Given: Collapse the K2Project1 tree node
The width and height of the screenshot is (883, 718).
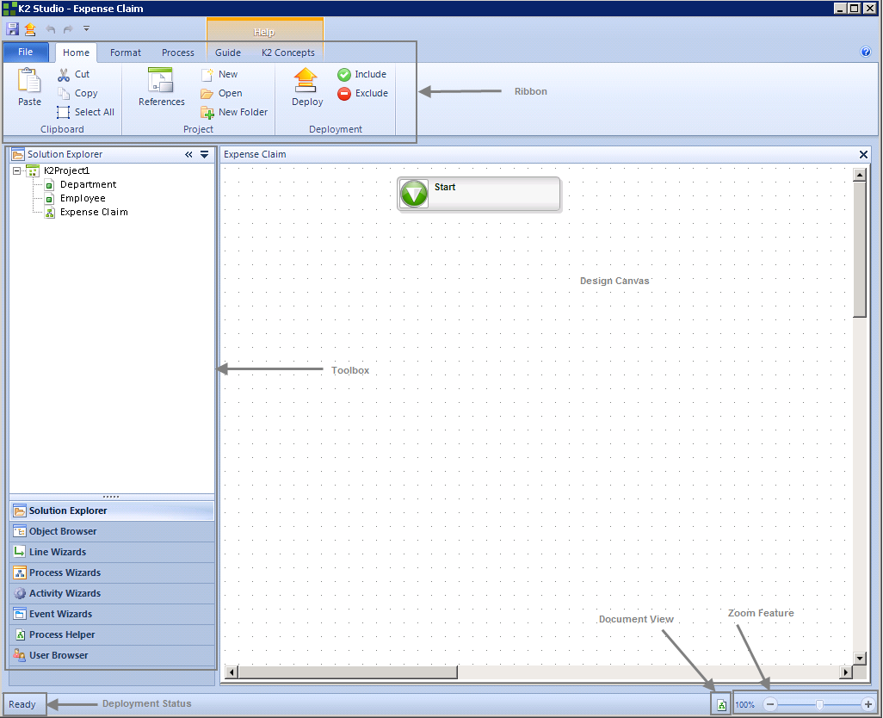Looking at the screenshot, I should [x=17, y=170].
